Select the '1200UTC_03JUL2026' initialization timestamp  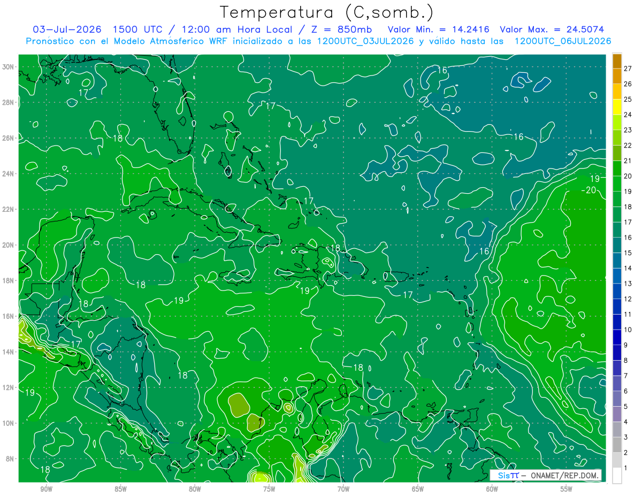click(364, 41)
